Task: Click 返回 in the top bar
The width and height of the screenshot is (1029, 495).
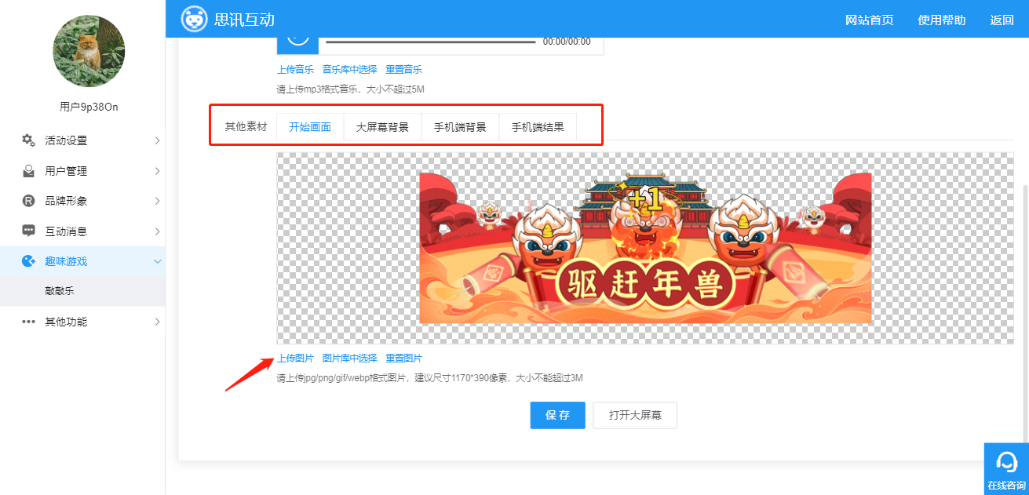Action: 1002,20
